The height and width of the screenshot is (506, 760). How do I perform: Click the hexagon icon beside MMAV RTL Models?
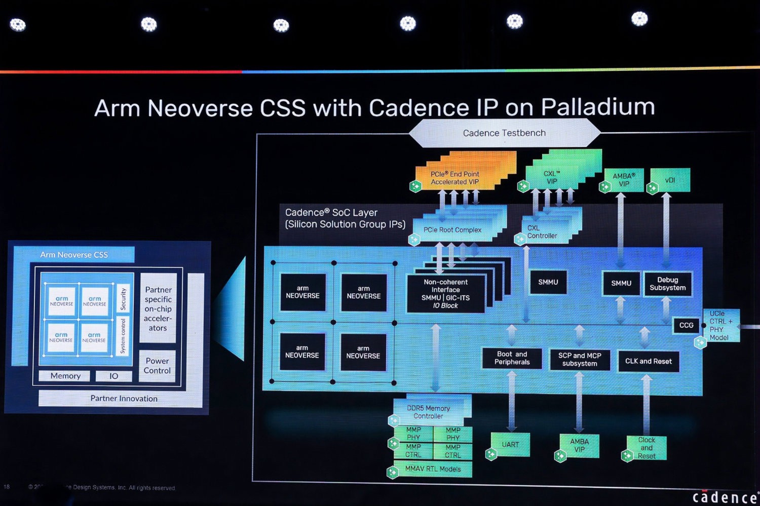click(x=393, y=473)
